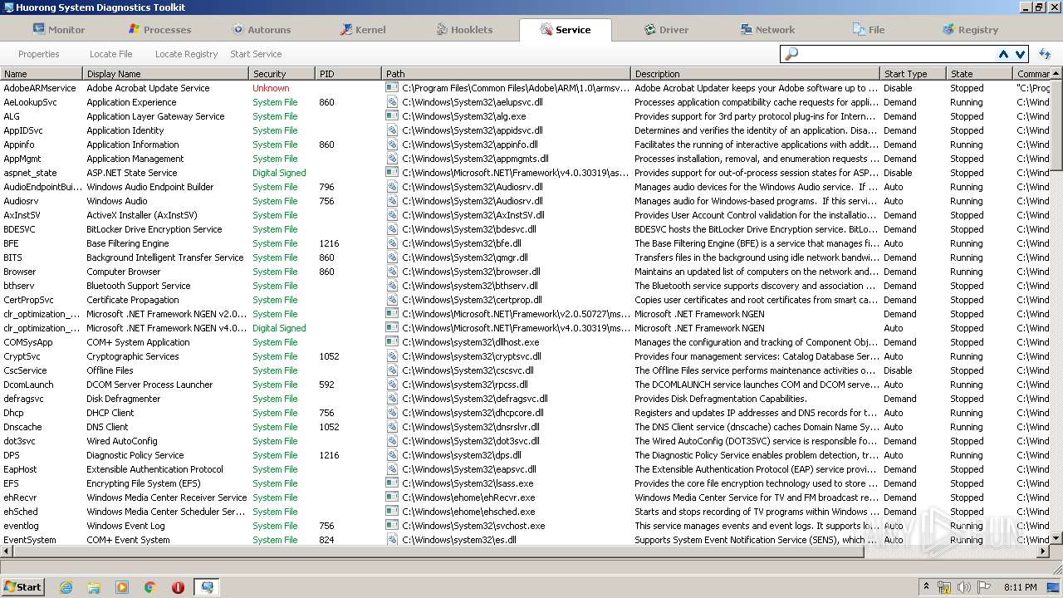This screenshot has width=1063, height=598.
Task: Select DCOM Server Process Launcher
Action: click(x=525, y=385)
